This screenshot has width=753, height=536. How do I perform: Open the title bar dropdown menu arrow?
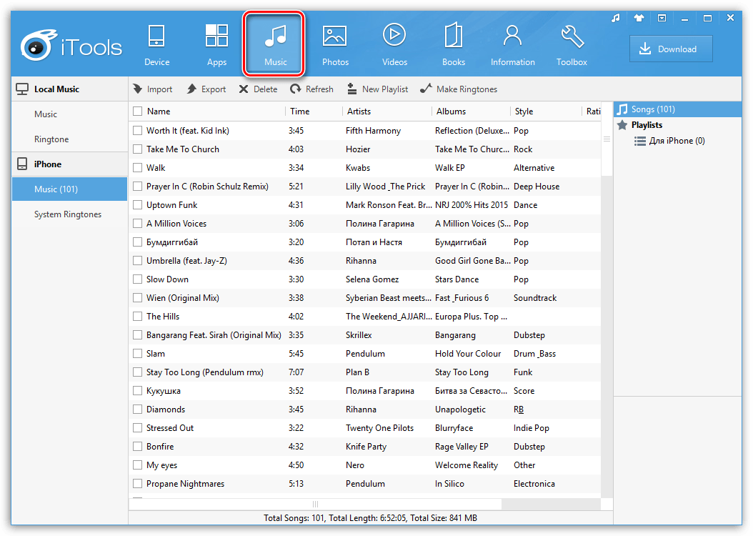(662, 18)
